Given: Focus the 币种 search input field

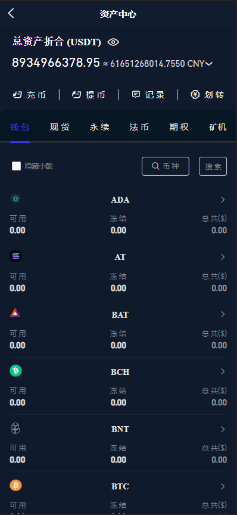Looking at the screenshot, I should 166,166.
